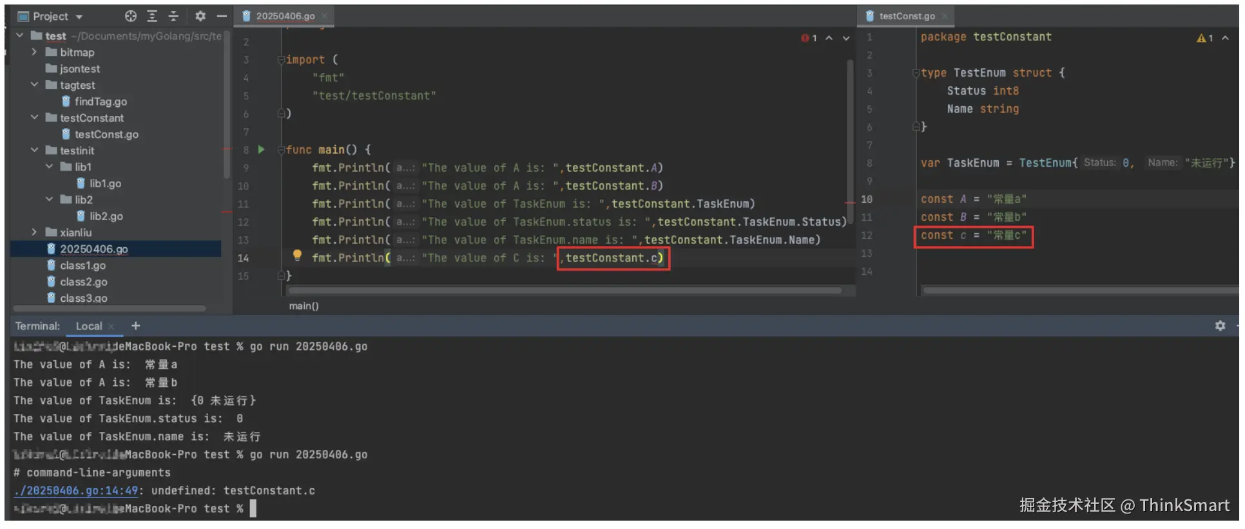Click const B declaration line
Viewport: 1245px width, 529px height.
973,218
